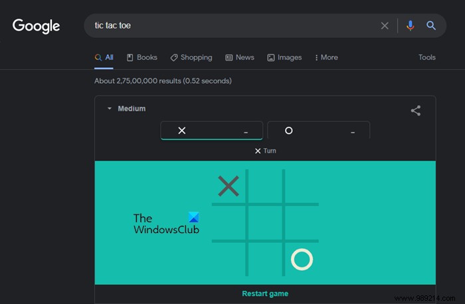Switch to the Shopping tab
This screenshot has width=465, height=304.
[x=191, y=58]
